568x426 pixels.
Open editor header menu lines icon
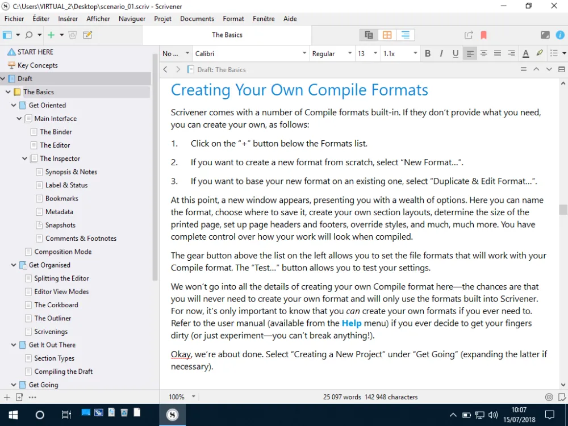(524, 69)
